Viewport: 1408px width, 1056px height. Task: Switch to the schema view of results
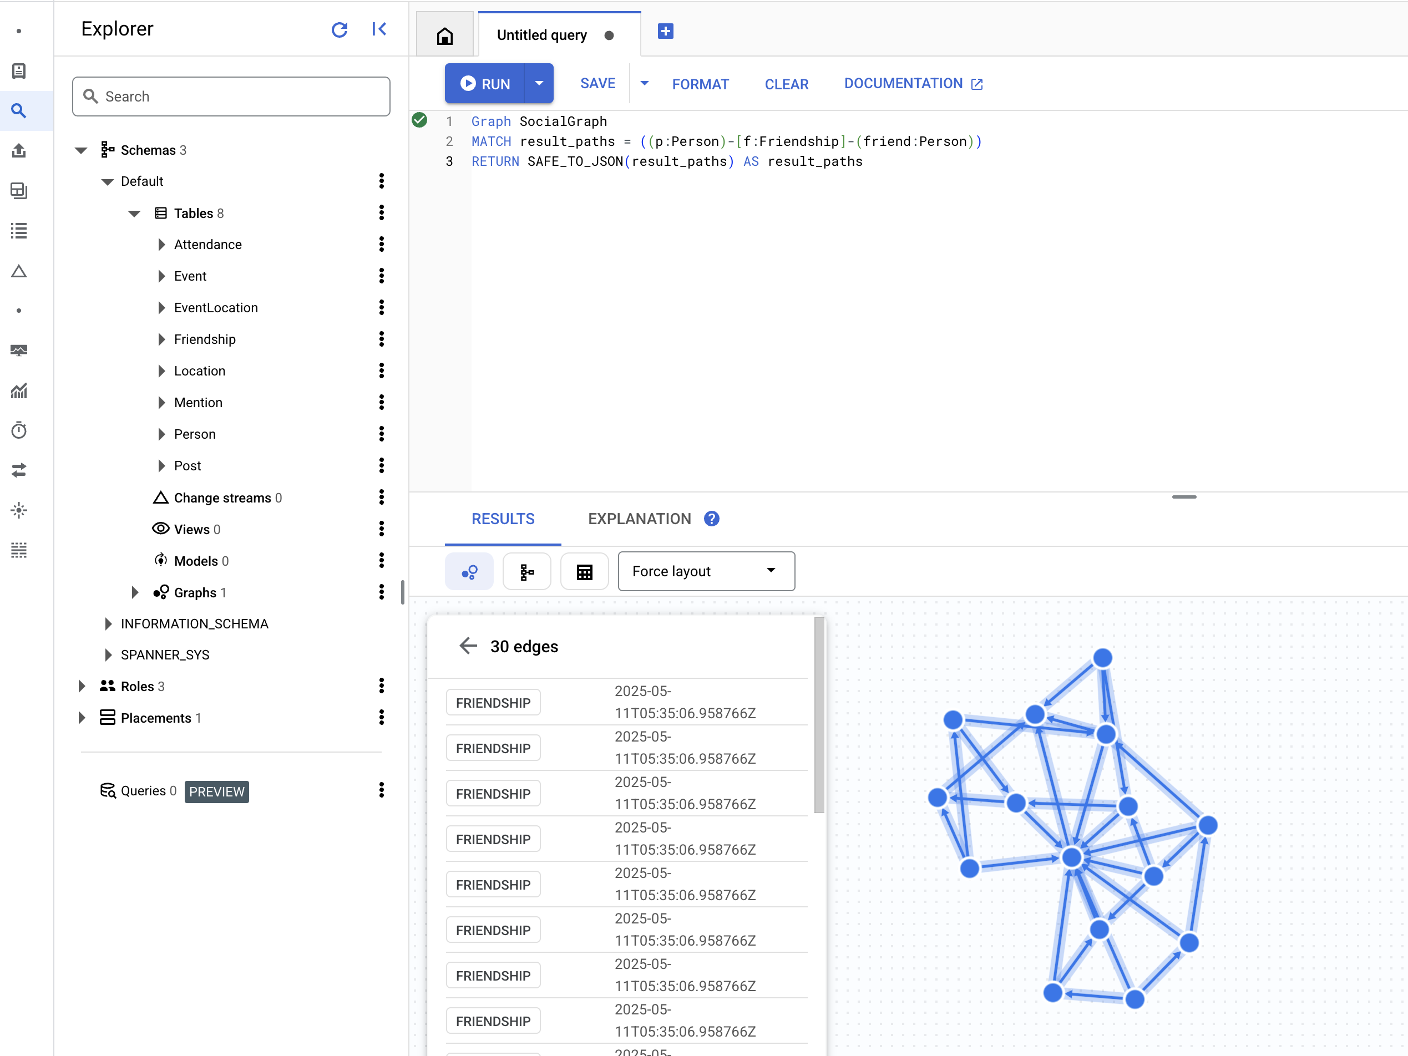pos(527,571)
